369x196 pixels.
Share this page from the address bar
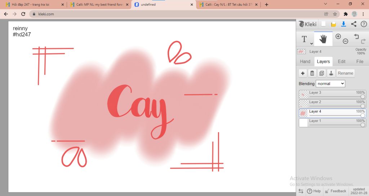(326, 14)
